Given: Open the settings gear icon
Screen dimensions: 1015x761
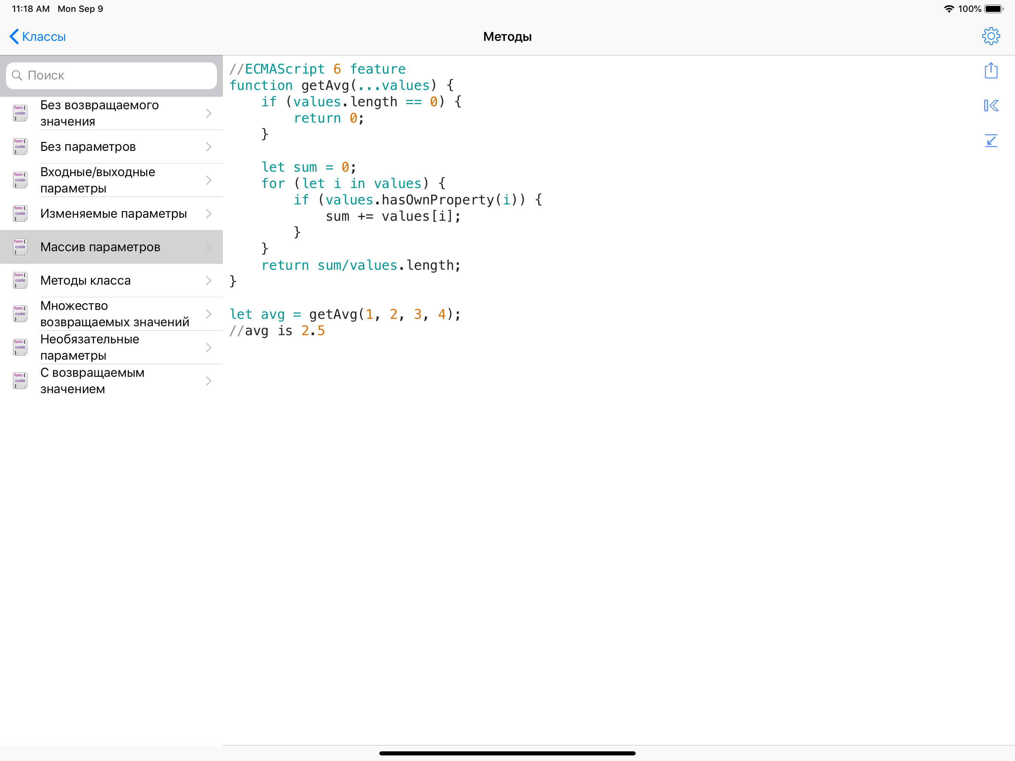Looking at the screenshot, I should tap(991, 36).
